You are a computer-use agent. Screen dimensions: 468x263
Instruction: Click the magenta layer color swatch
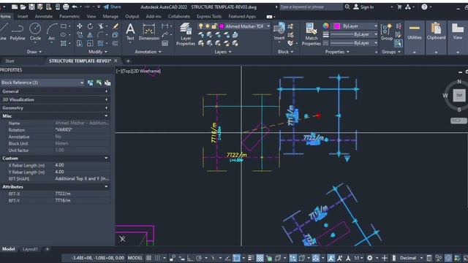pyautogui.click(x=222, y=26)
